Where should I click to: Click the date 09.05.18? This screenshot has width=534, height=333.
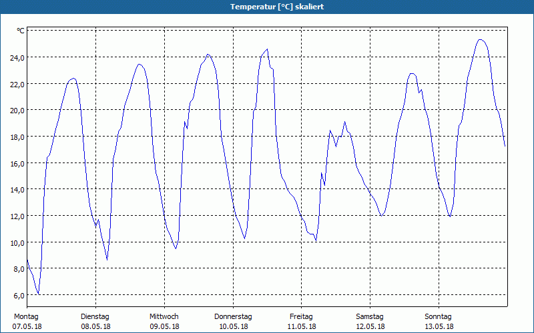(x=164, y=326)
